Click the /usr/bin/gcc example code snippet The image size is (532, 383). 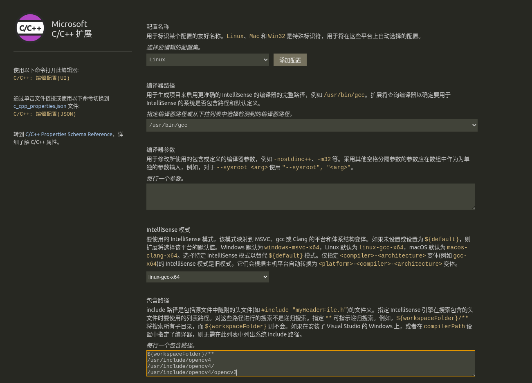tap(344, 95)
